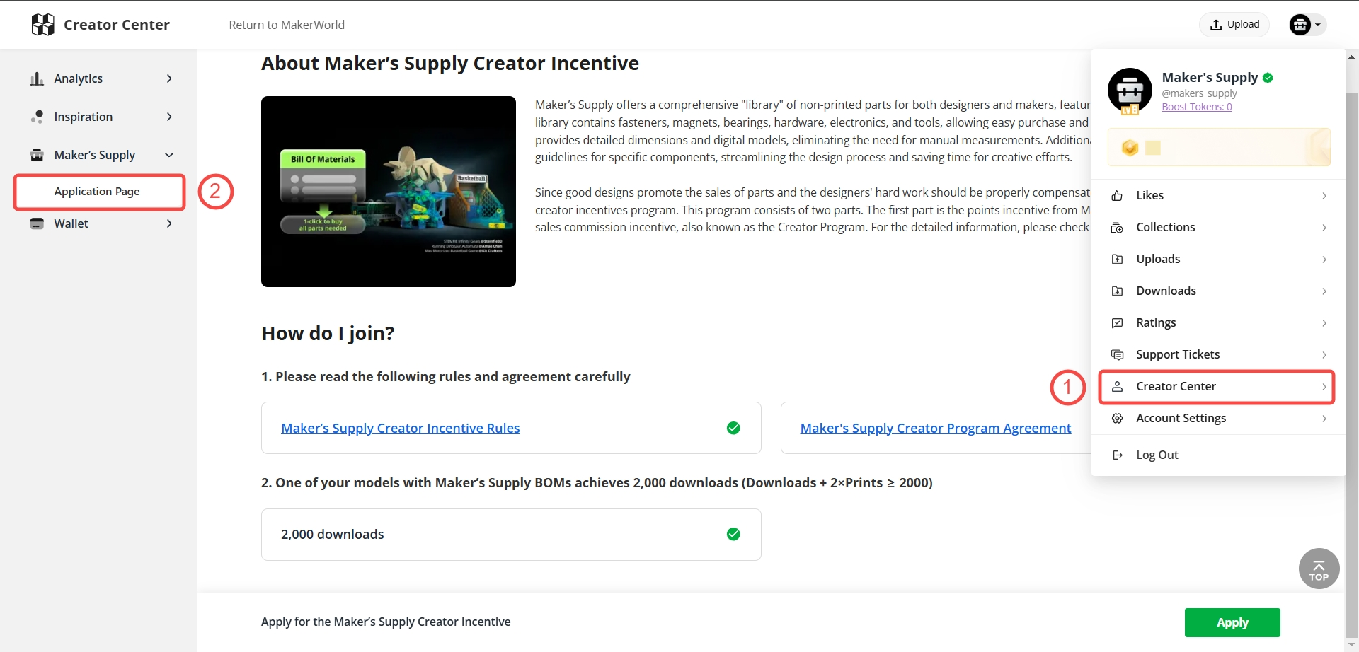Click the chevron on the Likes row

[1324, 196]
